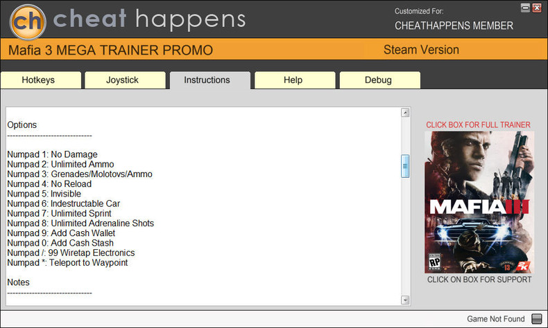
Task: Click the Numpad *: Teleport to Waypoint line
Action: pyautogui.click(x=67, y=263)
